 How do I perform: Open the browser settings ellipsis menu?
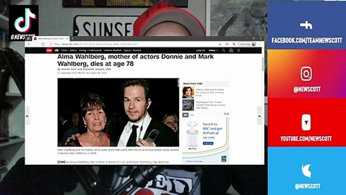pos(260,44)
